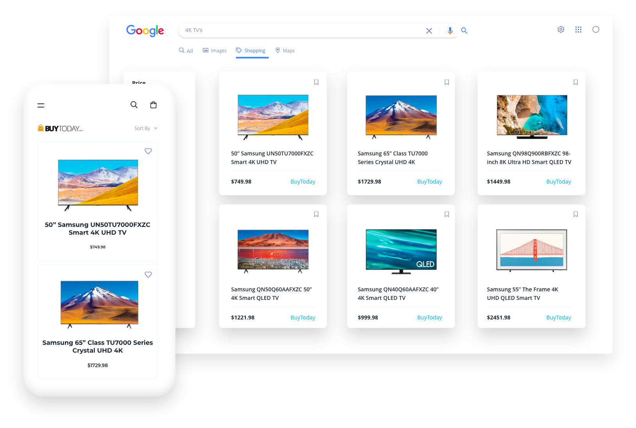Viewport: 636px width, 428px height.
Task: Click The Frame TV bridge image
Action: [x=532, y=250]
